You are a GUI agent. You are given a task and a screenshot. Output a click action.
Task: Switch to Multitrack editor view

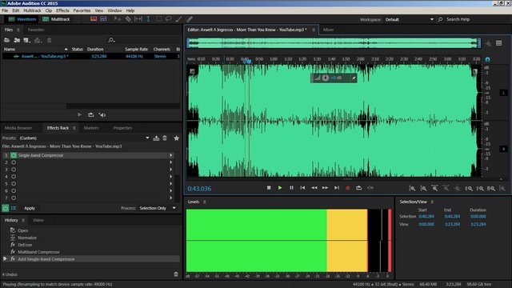[56, 19]
